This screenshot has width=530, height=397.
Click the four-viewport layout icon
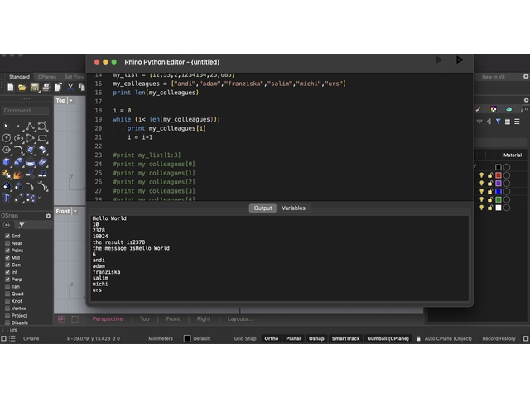[61, 319]
